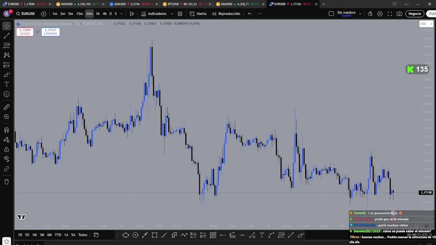
Task: Hide all drawings with the eye icon
Action: (6, 159)
